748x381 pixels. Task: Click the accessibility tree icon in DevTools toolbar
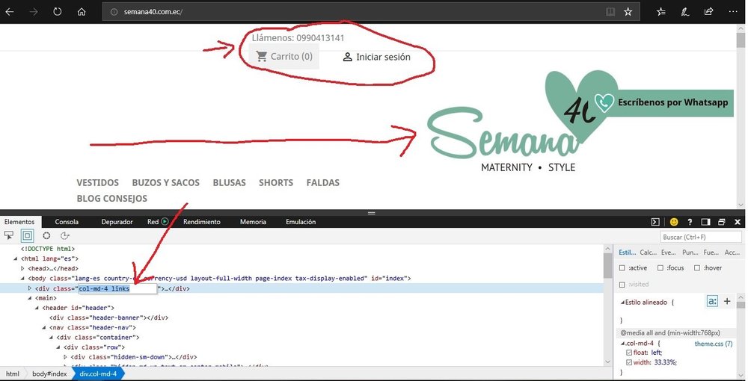[x=65, y=235]
